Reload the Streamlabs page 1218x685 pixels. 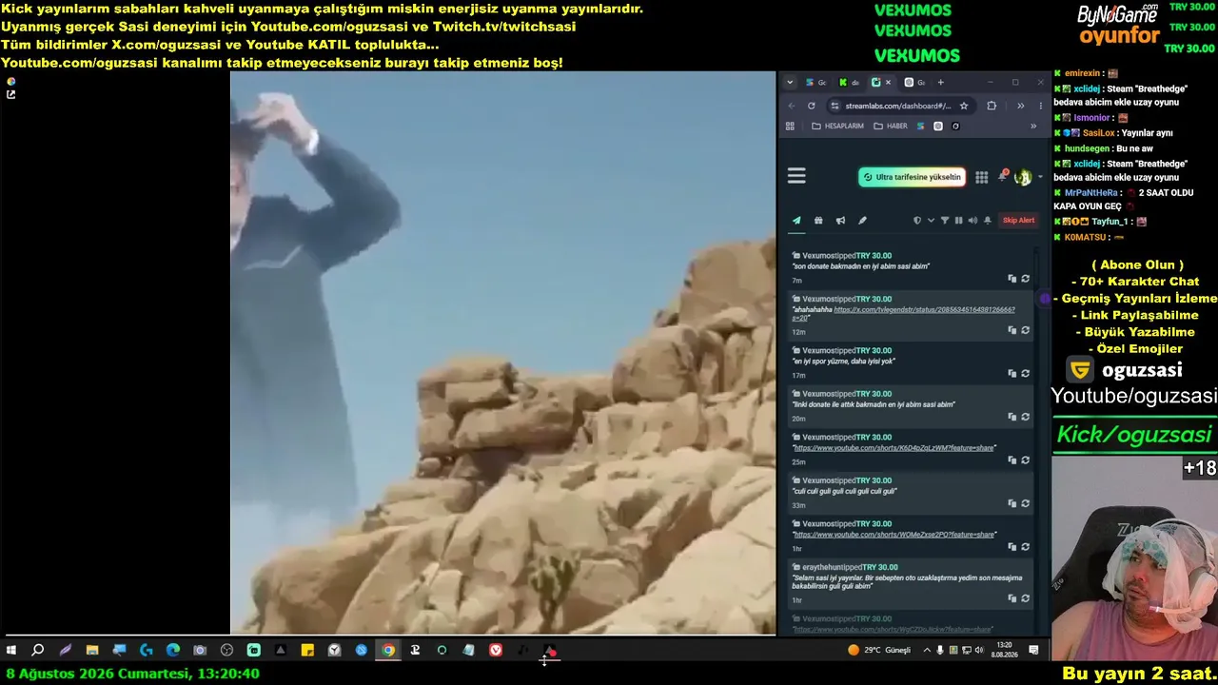coord(811,106)
